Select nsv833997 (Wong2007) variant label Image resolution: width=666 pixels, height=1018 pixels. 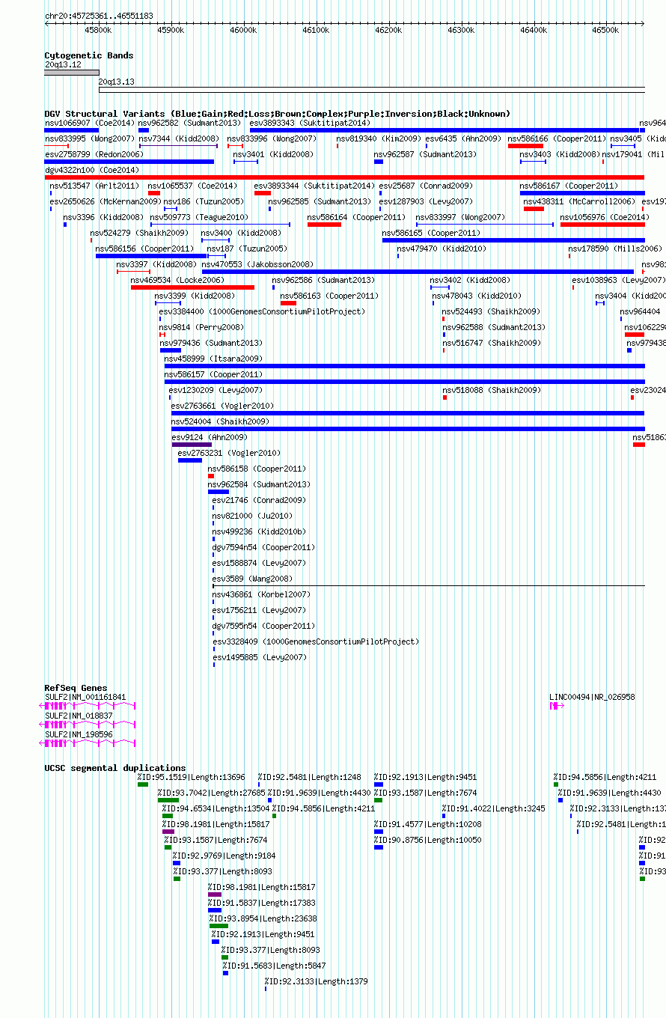pyautogui.click(x=460, y=217)
